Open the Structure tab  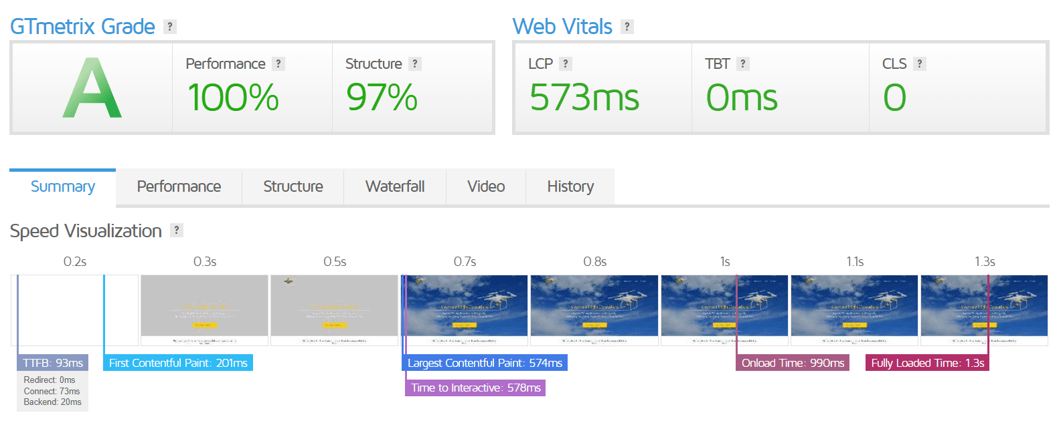click(293, 186)
